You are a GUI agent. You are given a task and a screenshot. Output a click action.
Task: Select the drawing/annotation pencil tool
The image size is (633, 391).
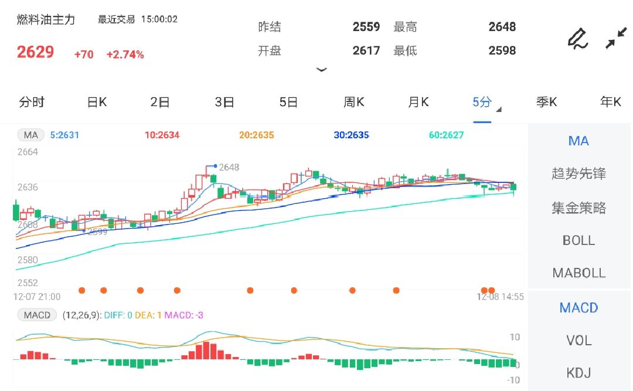(x=578, y=38)
